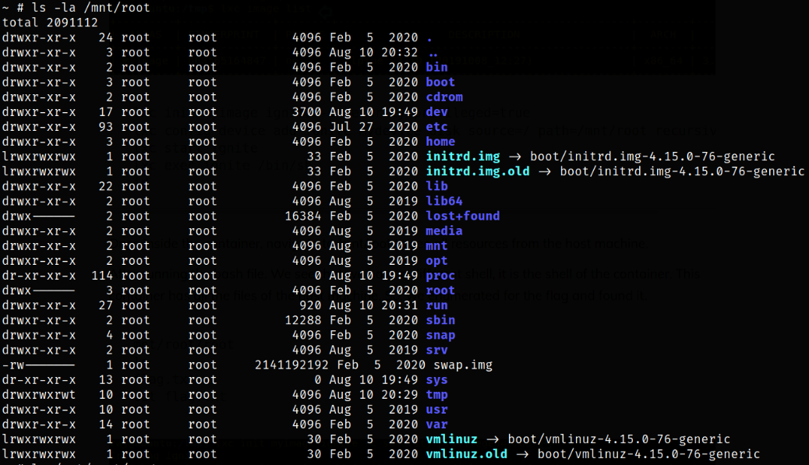Click the 'home' directory name
This screenshot has height=465, width=809.
point(440,142)
